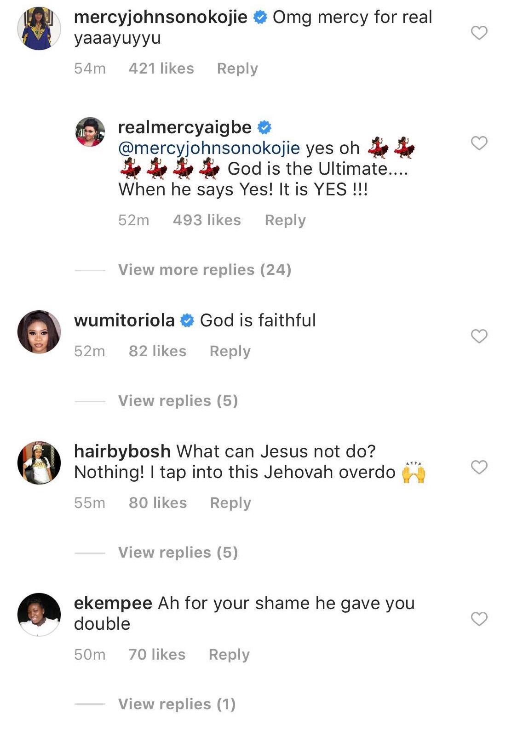Open the @mercyjohnsonokojie mention link

click(209, 148)
